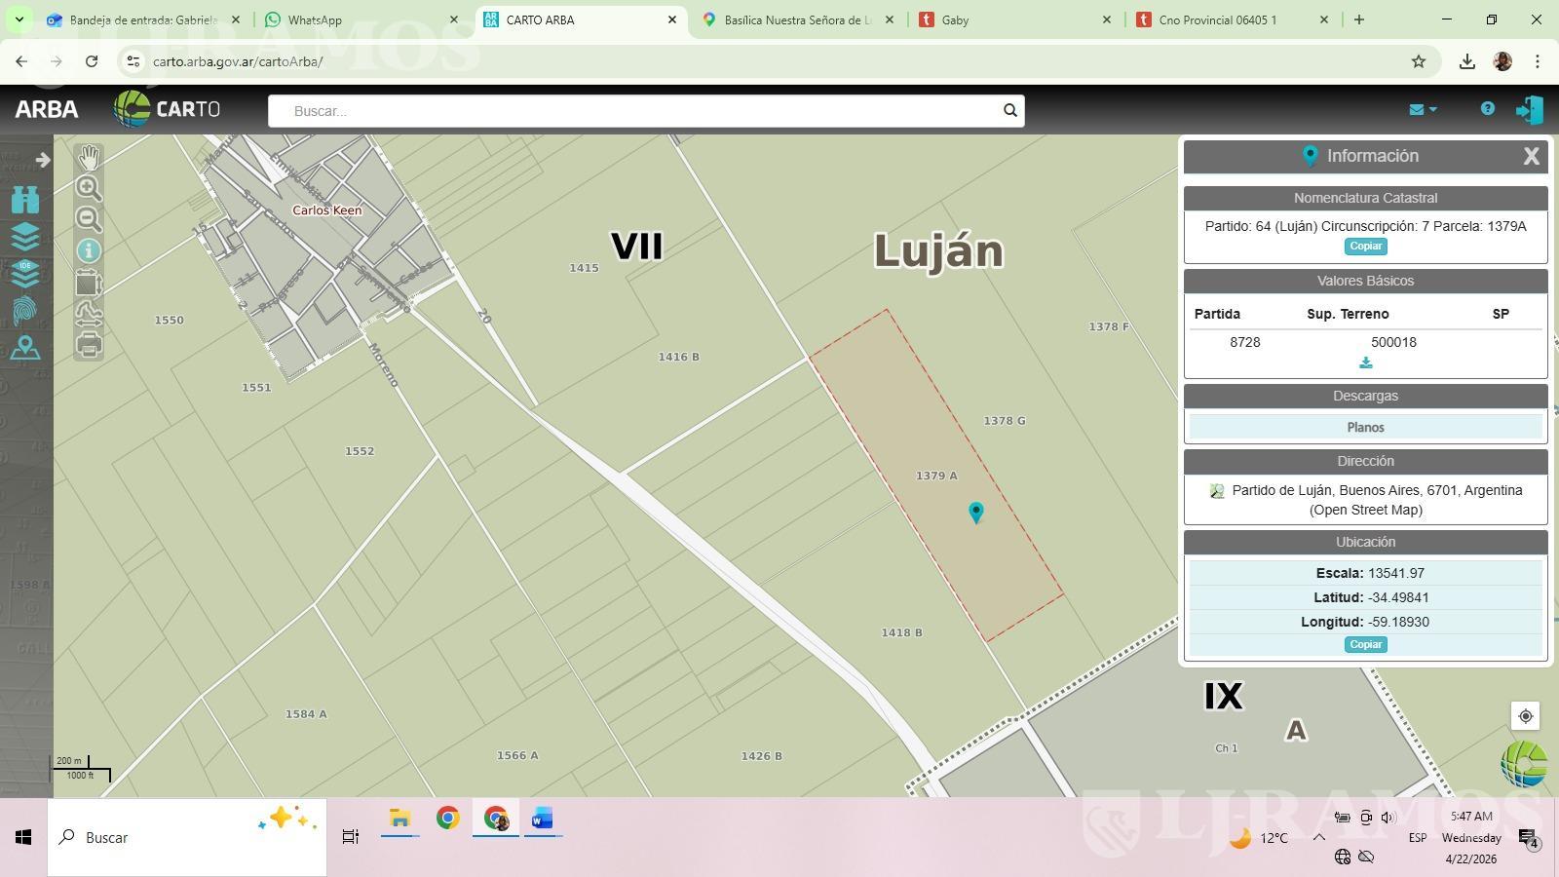Click the Windows taskbar search box
Image resolution: width=1559 pixels, height=877 pixels.
(x=187, y=837)
